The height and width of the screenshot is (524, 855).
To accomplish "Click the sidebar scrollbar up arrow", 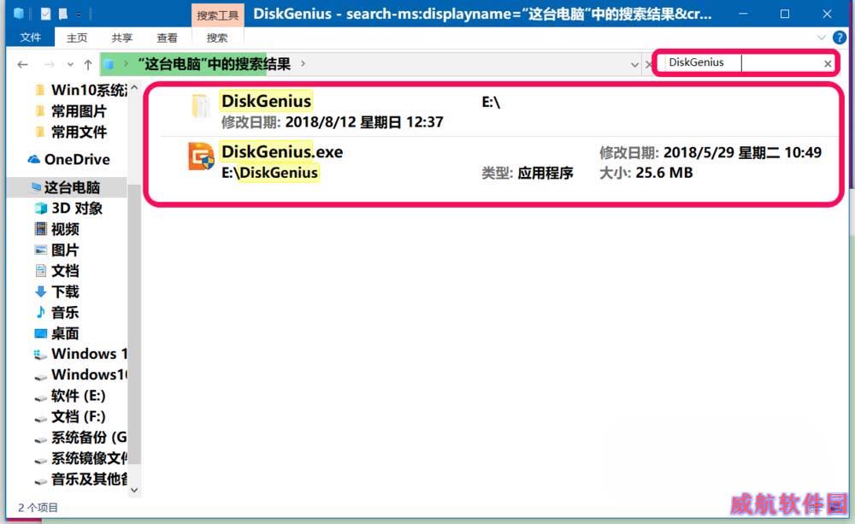I will click(x=134, y=87).
